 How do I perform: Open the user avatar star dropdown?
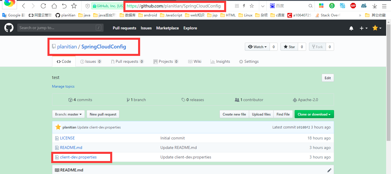pos(377,28)
